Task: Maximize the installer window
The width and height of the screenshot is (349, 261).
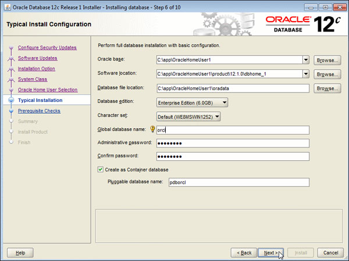Action: [325, 8]
